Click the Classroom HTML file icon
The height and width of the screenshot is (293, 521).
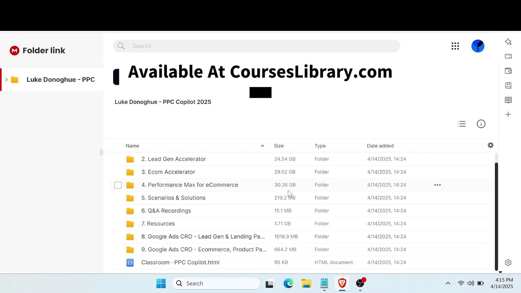point(130,262)
